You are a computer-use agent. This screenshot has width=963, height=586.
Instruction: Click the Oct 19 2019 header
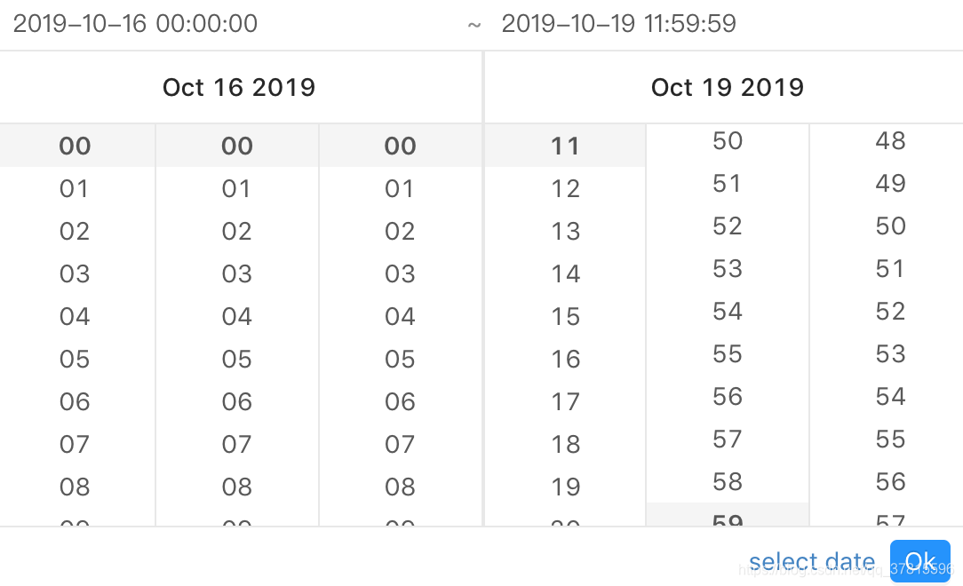727,87
